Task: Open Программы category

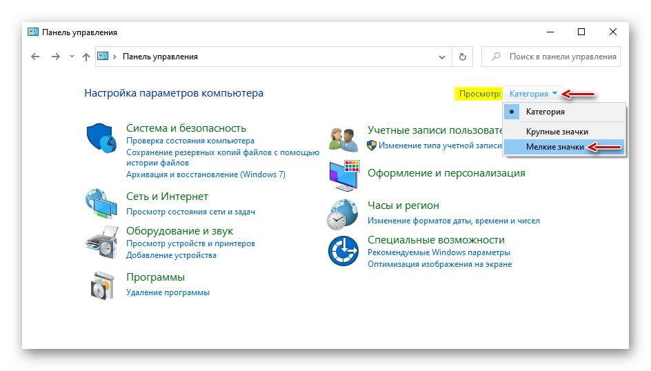Action: 155,277
